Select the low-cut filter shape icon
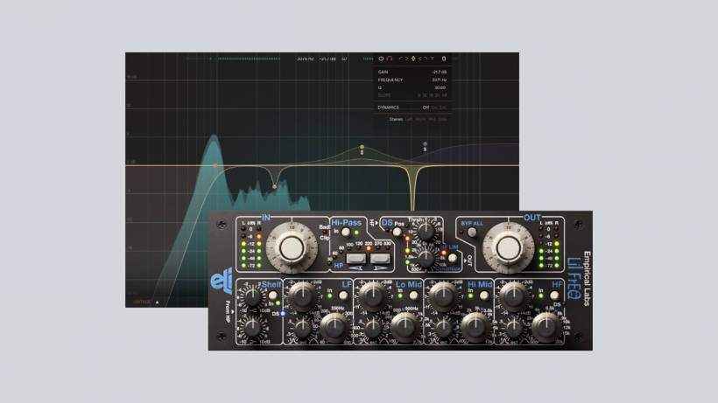This screenshot has width=718, height=403. [x=401, y=59]
